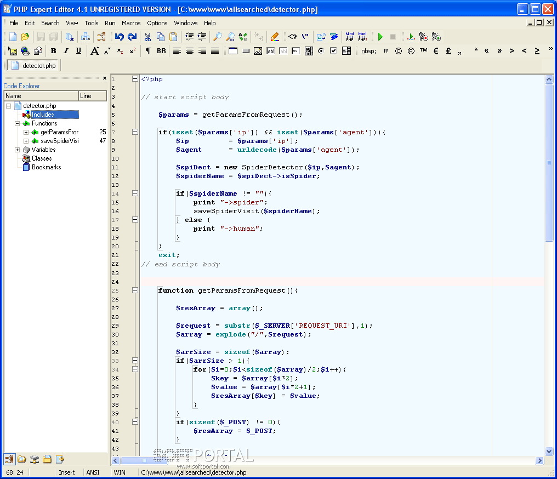This screenshot has height=479, width=557.
Task: Collapse code fold at line 25 function
Action: [135, 290]
